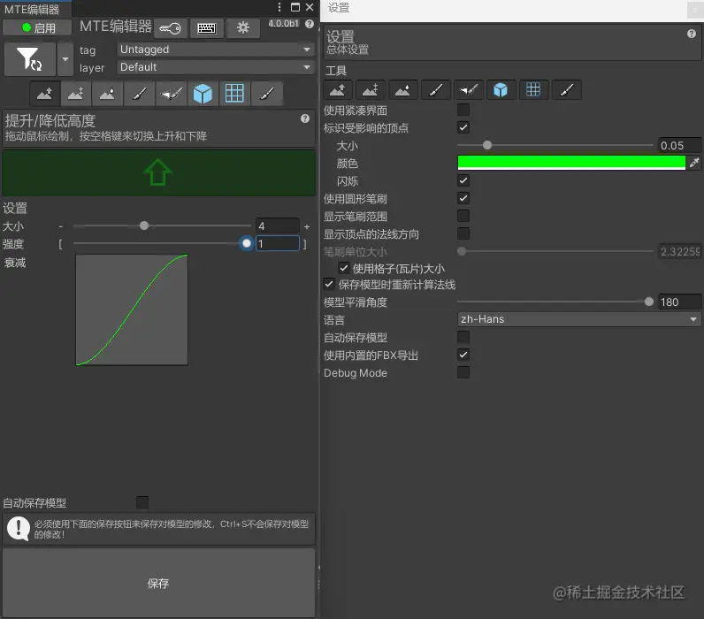Click the last paintbrush icon in the settings panel

click(x=567, y=90)
